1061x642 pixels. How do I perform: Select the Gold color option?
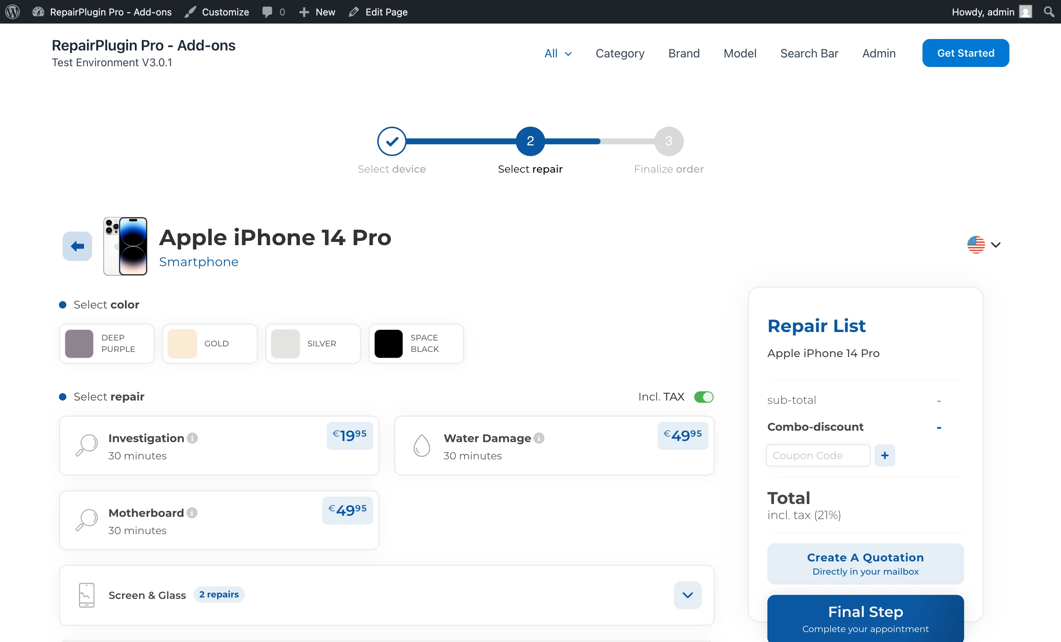coord(210,343)
